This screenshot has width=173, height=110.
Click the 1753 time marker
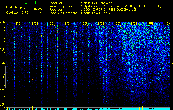point(51,24)
